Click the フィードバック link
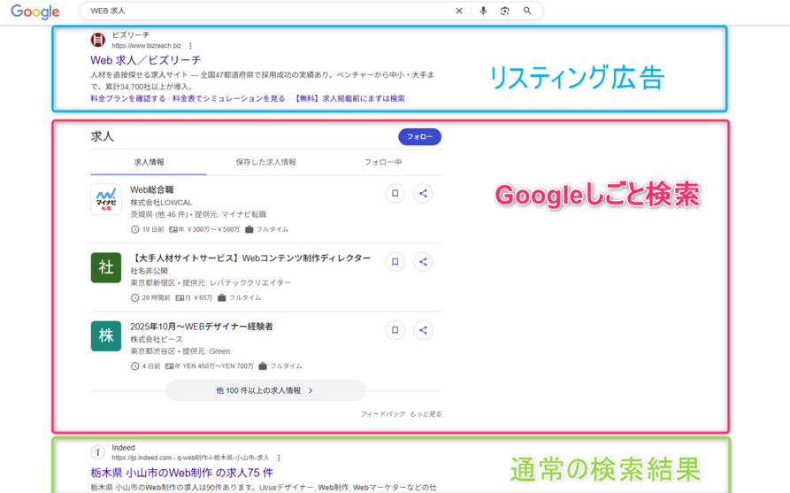Viewport: 790px width, 493px height. click(x=382, y=414)
